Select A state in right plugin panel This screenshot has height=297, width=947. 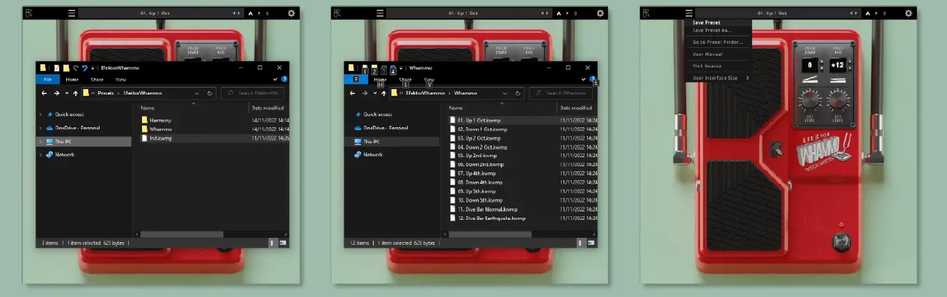[867, 13]
